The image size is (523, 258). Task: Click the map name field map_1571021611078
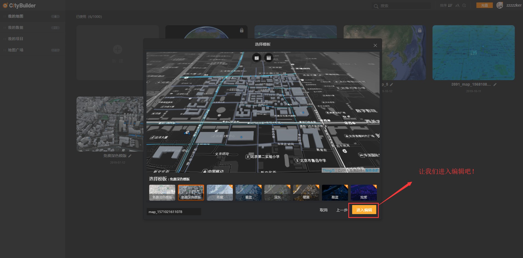pyautogui.click(x=174, y=212)
